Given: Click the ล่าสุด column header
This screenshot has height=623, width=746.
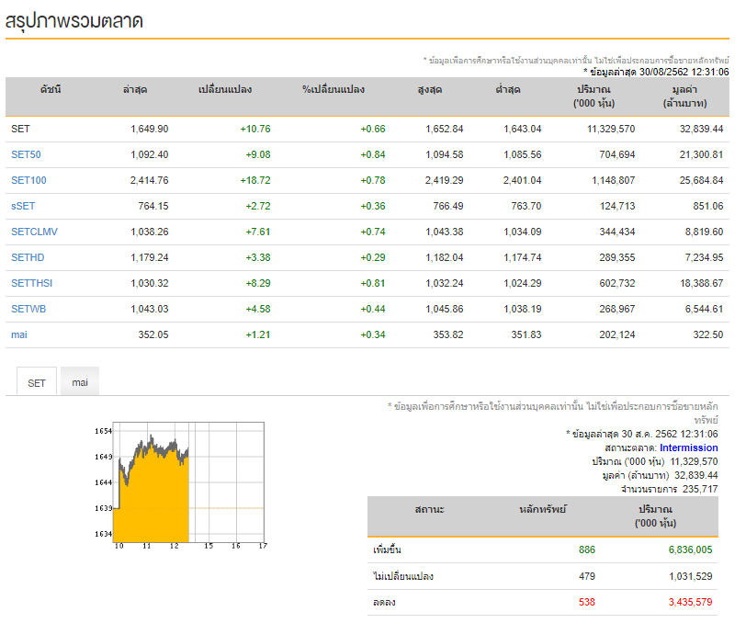Looking at the screenshot, I should [135, 89].
